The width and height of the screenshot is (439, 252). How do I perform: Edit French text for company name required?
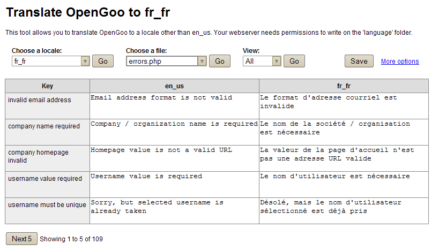click(x=344, y=132)
